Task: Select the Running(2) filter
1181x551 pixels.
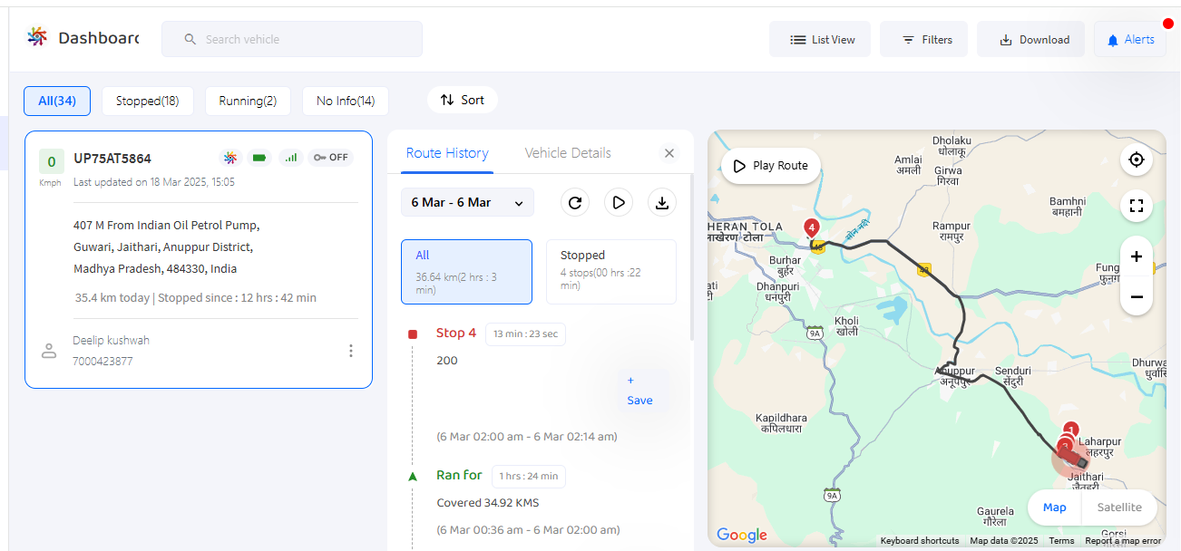Action: point(248,101)
